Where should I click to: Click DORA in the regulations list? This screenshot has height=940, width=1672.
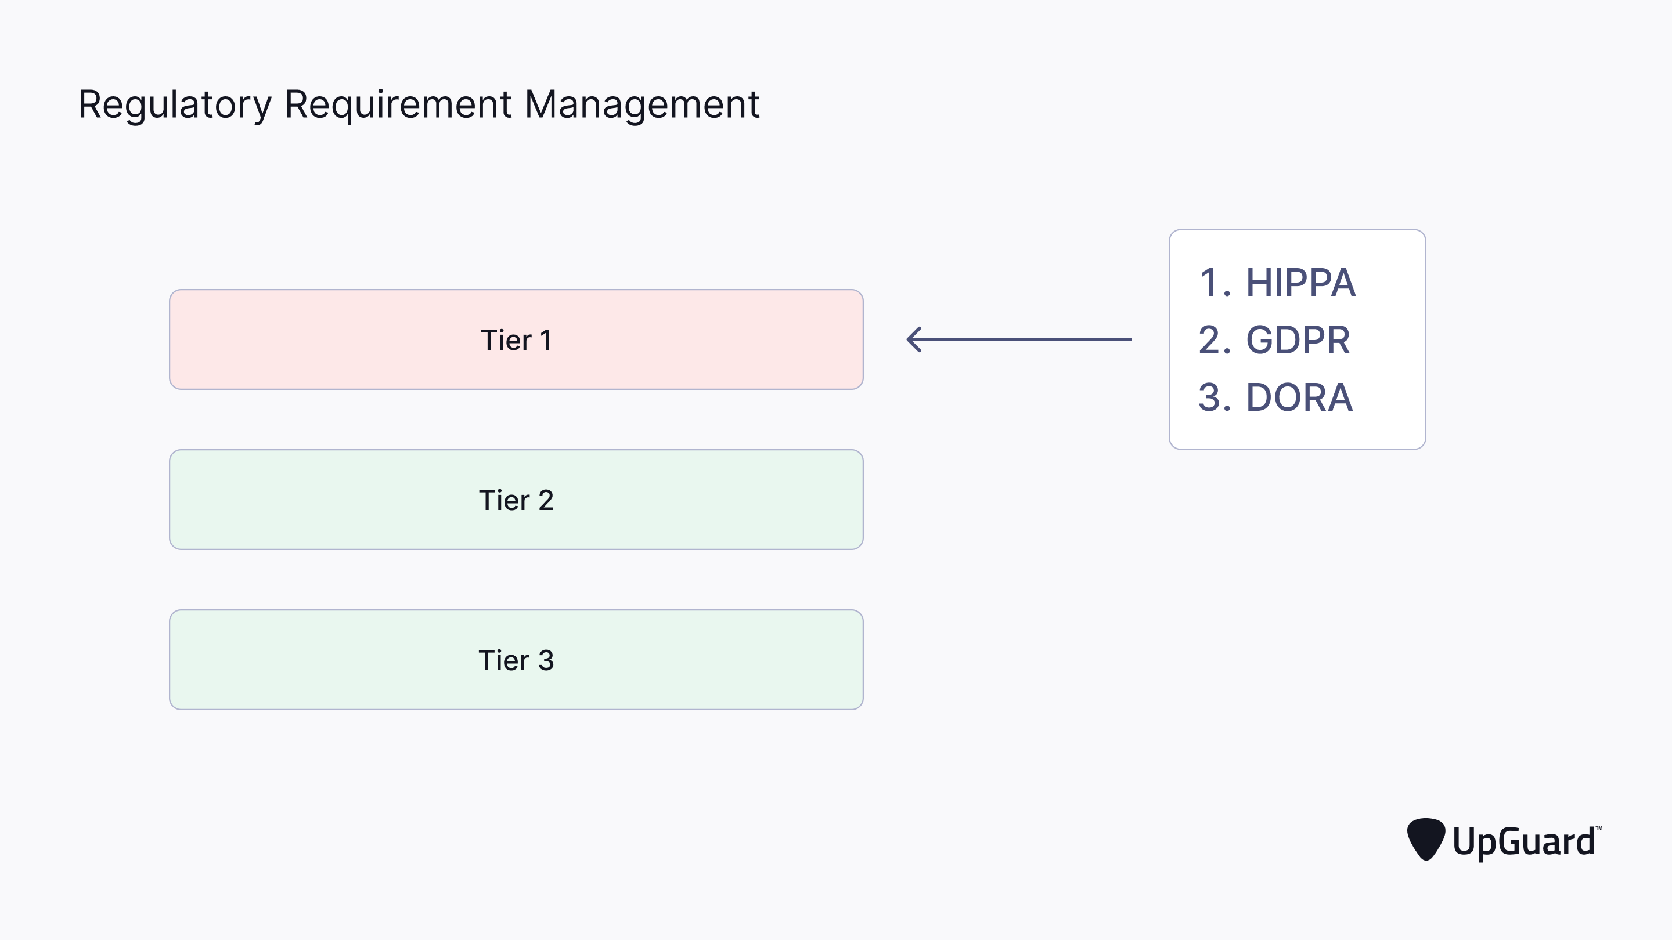pyautogui.click(x=1299, y=397)
